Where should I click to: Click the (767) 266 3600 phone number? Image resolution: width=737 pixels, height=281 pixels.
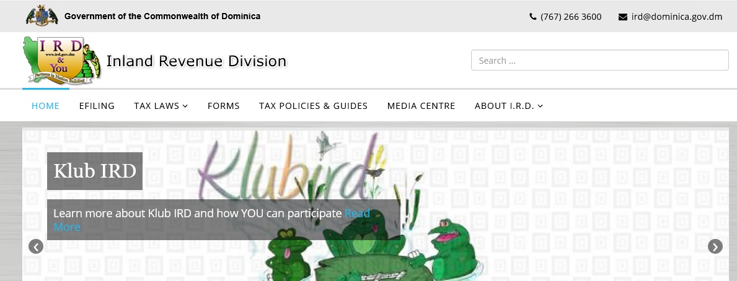pos(571,17)
